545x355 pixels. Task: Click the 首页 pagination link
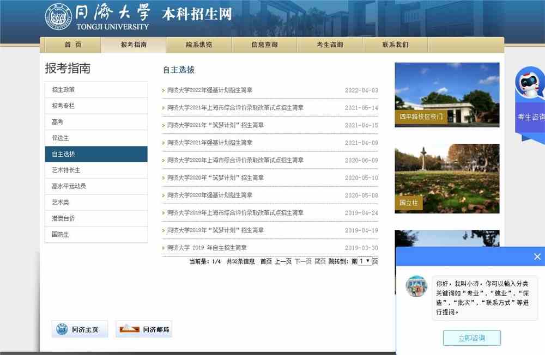click(266, 261)
